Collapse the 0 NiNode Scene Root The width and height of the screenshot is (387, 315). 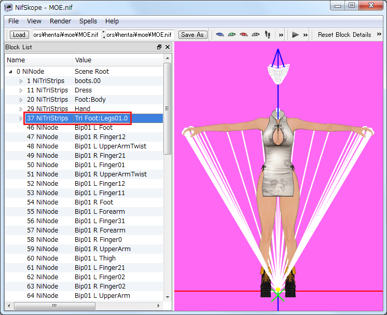pos(10,72)
